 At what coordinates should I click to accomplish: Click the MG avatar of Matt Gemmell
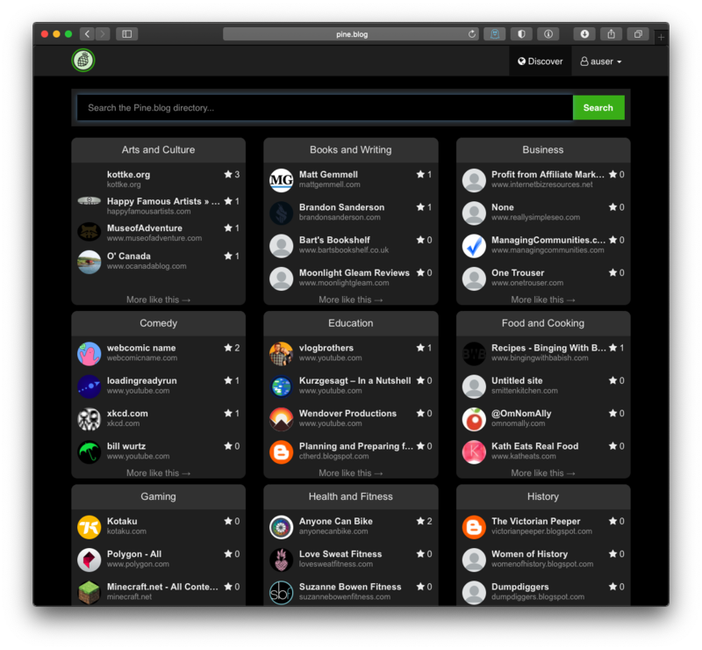(x=281, y=180)
